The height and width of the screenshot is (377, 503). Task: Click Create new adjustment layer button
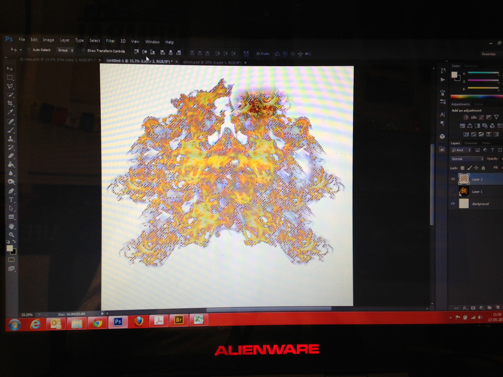click(x=481, y=308)
